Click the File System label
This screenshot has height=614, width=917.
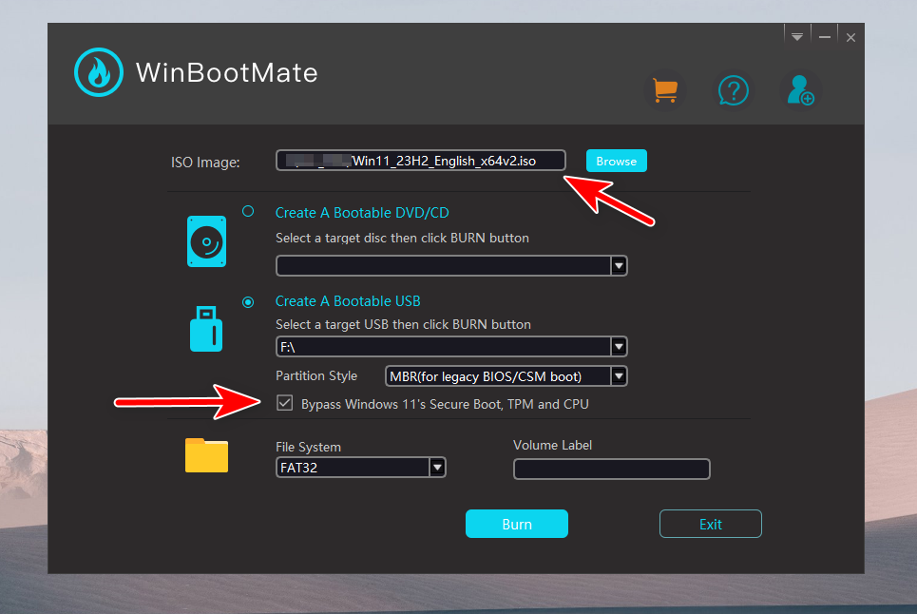(308, 448)
